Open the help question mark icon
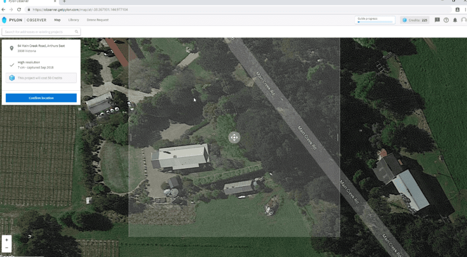This screenshot has height=257, width=467. tap(446, 20)
